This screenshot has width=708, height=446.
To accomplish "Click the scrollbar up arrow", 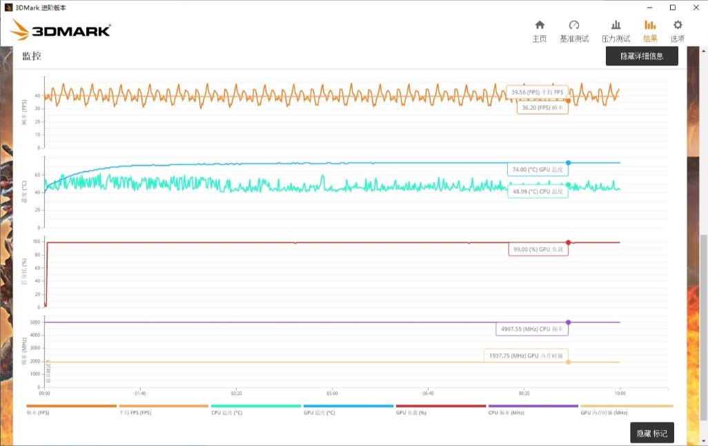I will click(x=703, y=51).
